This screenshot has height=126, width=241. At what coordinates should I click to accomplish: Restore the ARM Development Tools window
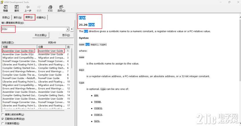pyautogui.click(x=229, y=2)
